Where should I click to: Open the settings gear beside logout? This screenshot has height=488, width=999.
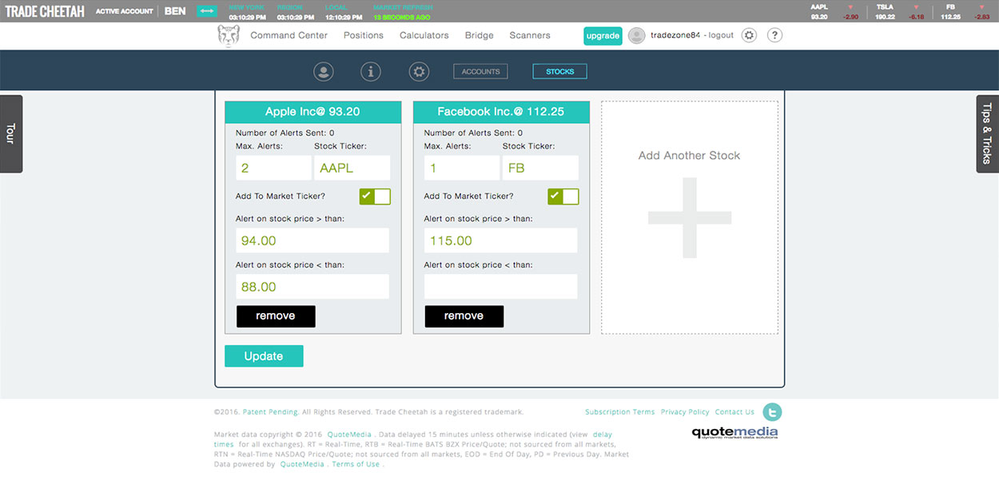coord(749,35)
